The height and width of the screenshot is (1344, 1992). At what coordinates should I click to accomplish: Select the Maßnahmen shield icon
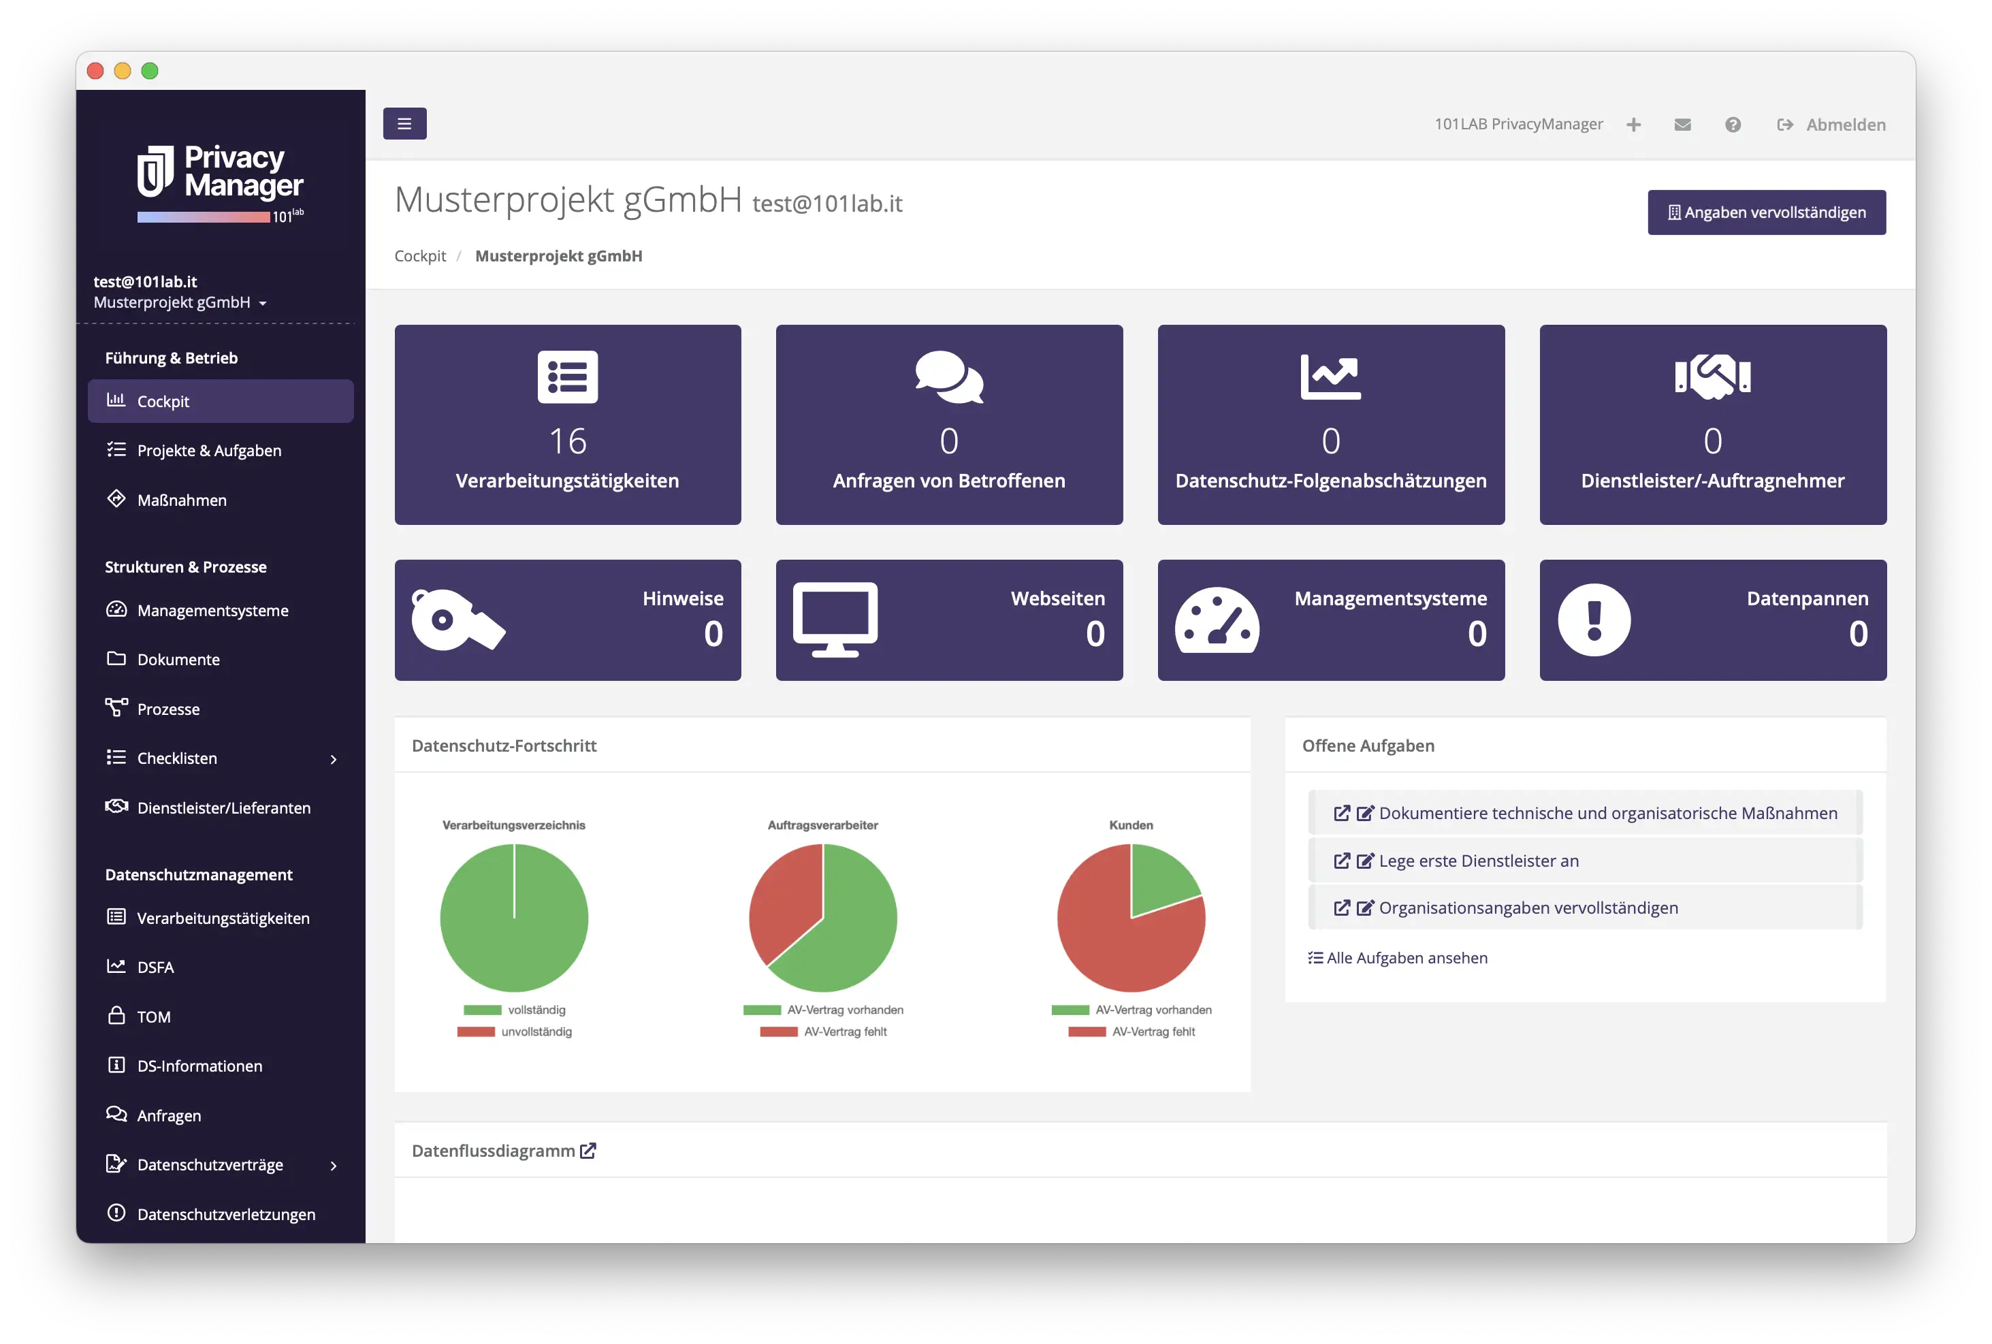click(116, 499)
